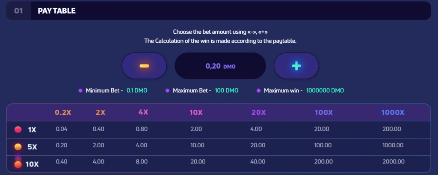Click the 2000.00 payout cell
The width and height of the screenshot is (438, 175).
click(394, 161)
